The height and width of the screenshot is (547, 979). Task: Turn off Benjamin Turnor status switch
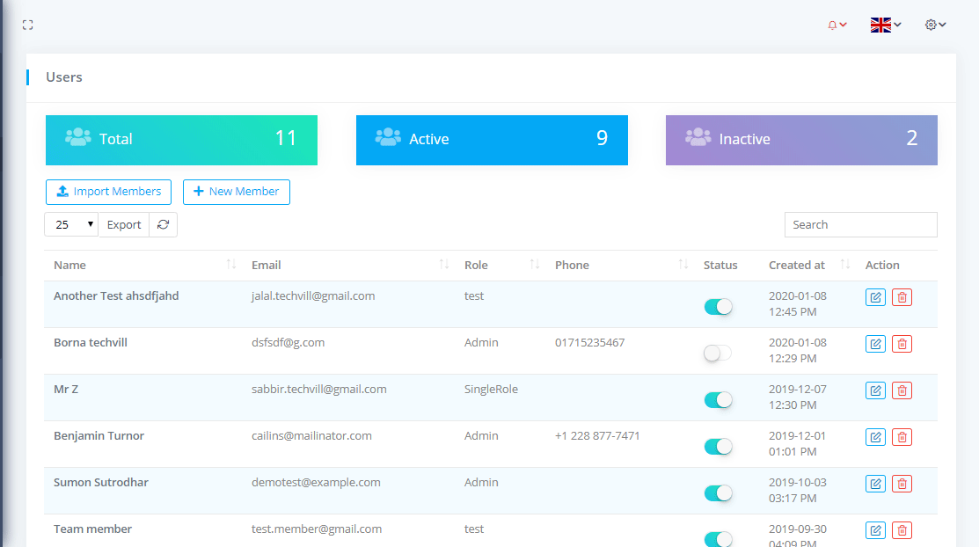(x=718, y=447)
